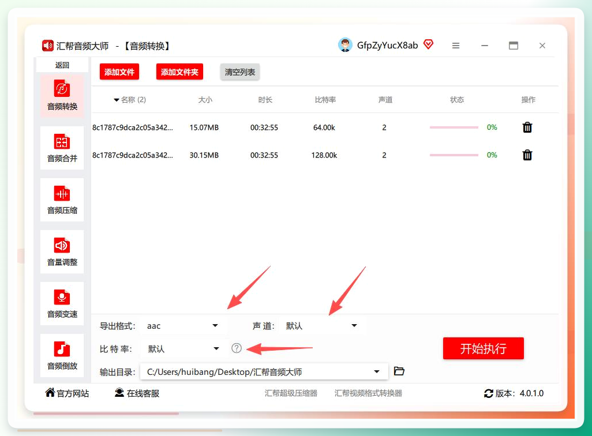Open the 音频变速 audio speed tool
The height and width of the screenshot is (436, 592).
tap(62, 303)
